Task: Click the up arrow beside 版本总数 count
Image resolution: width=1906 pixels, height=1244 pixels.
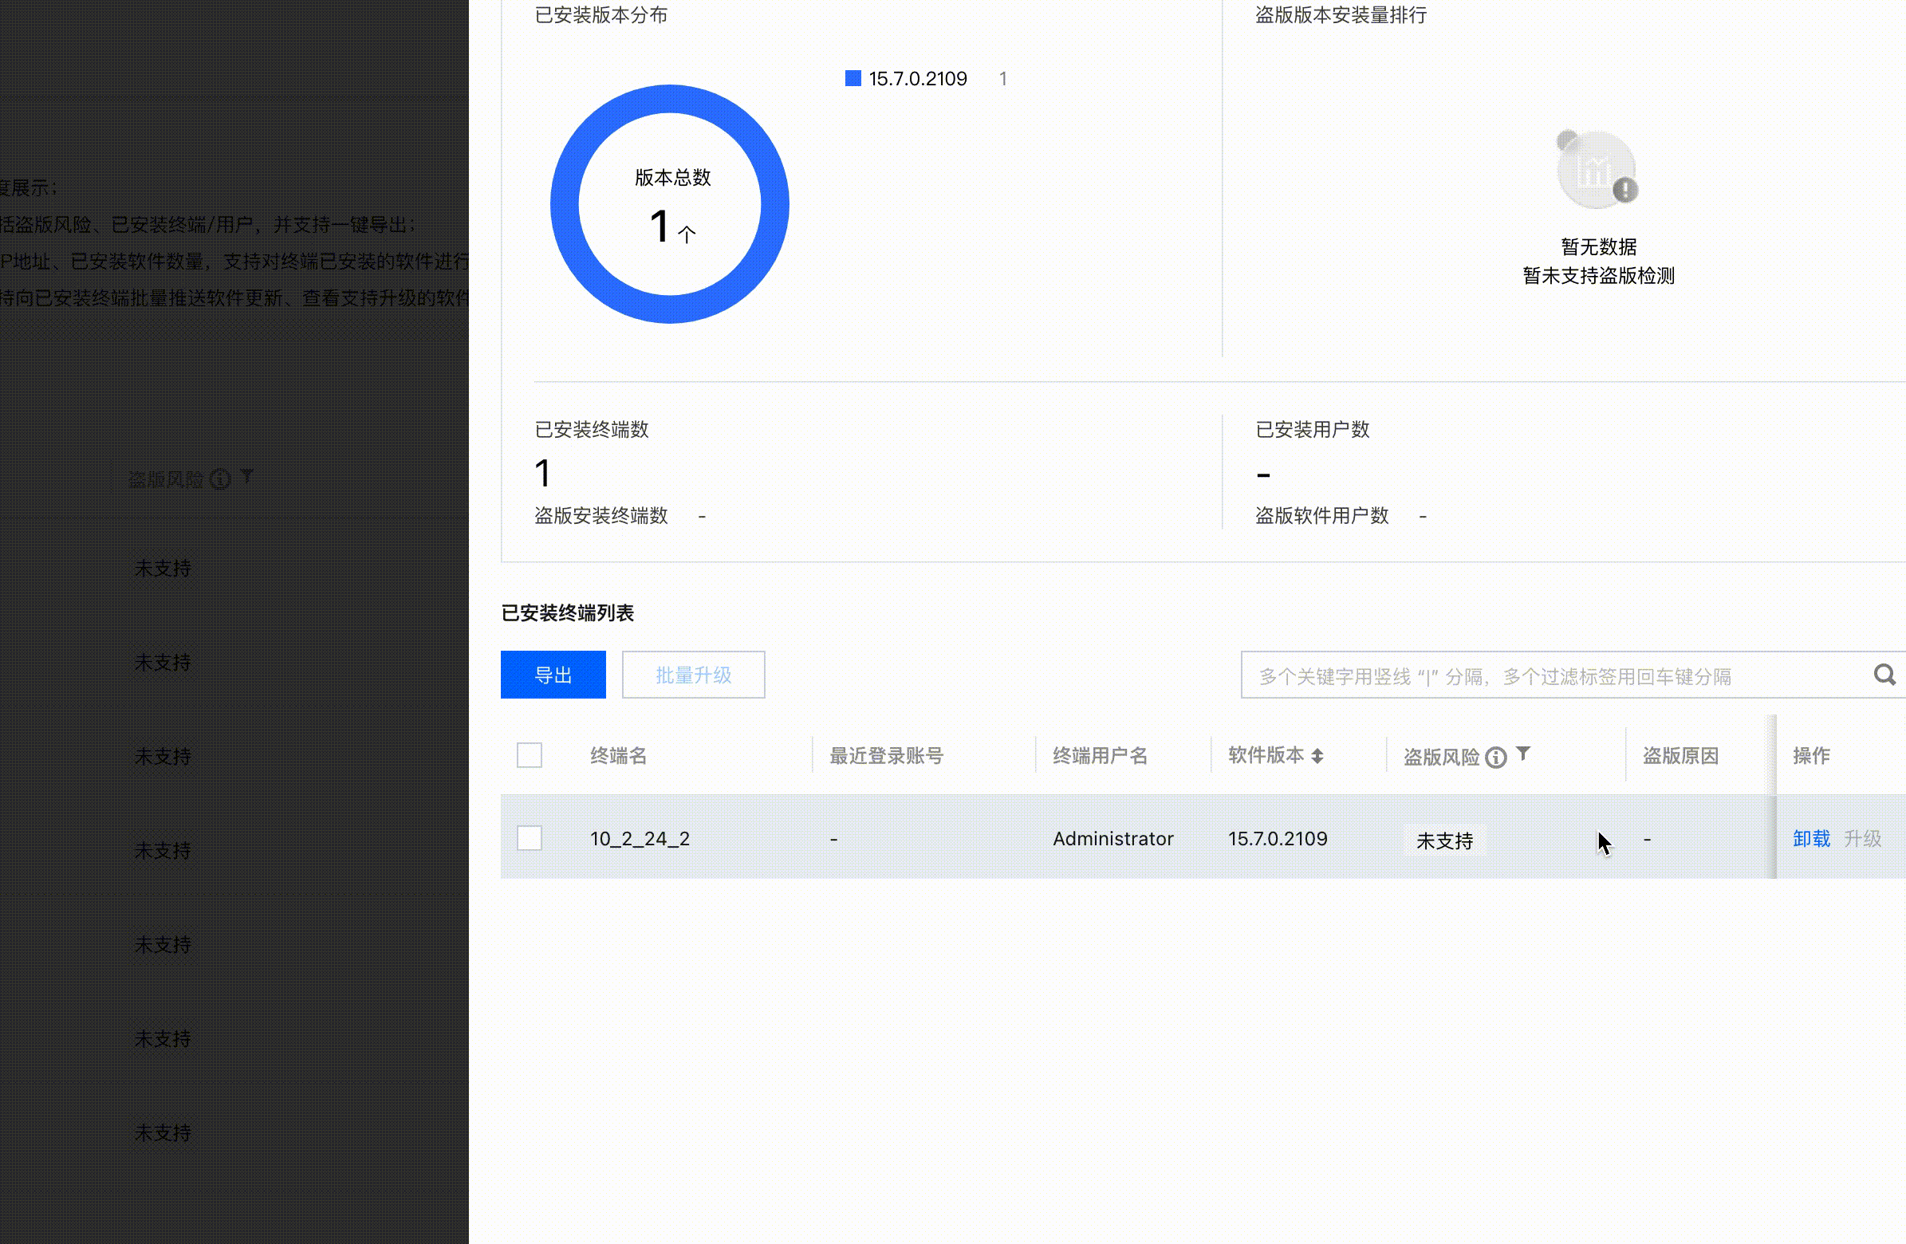Action: point(687,234)
